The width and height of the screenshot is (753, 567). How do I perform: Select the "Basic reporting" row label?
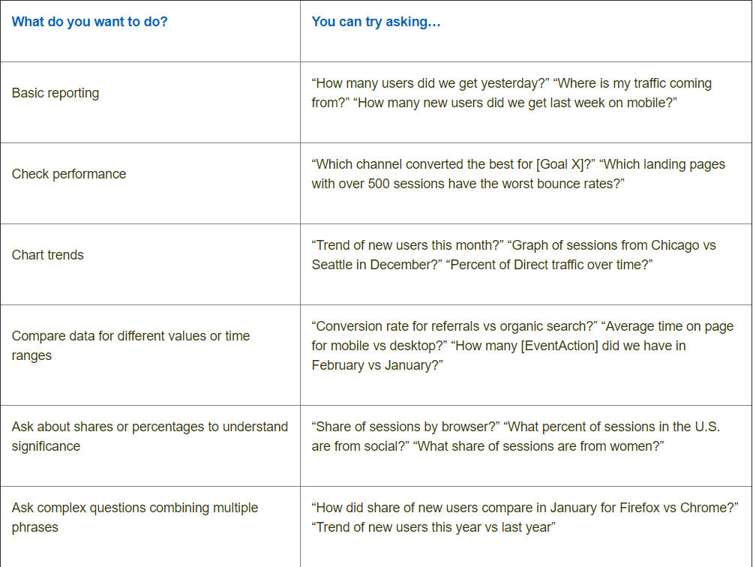[55, 93]
